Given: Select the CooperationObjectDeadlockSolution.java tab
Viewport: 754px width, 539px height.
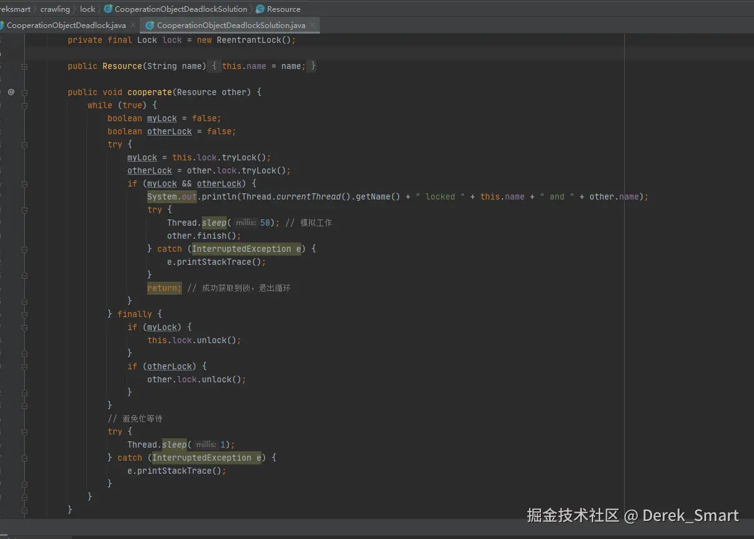Looking at the screenshot, I should coord(231,25).
